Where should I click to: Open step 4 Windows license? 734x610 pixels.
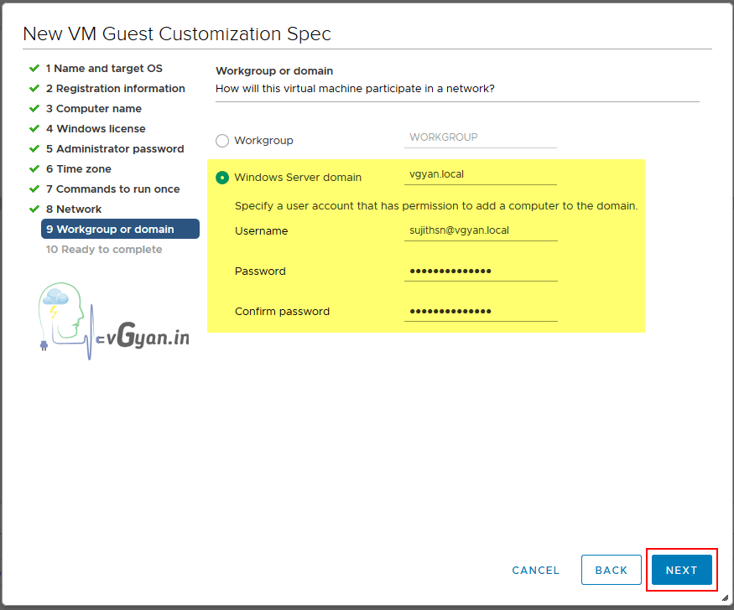[x=96, y=129]
